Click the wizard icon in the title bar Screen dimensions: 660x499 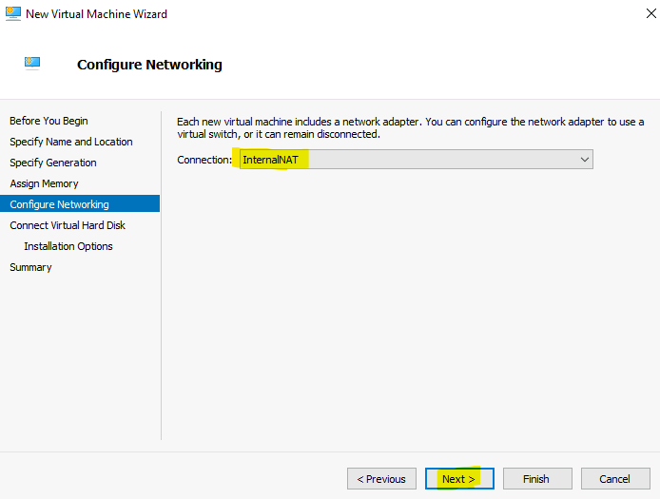(13, 13)
